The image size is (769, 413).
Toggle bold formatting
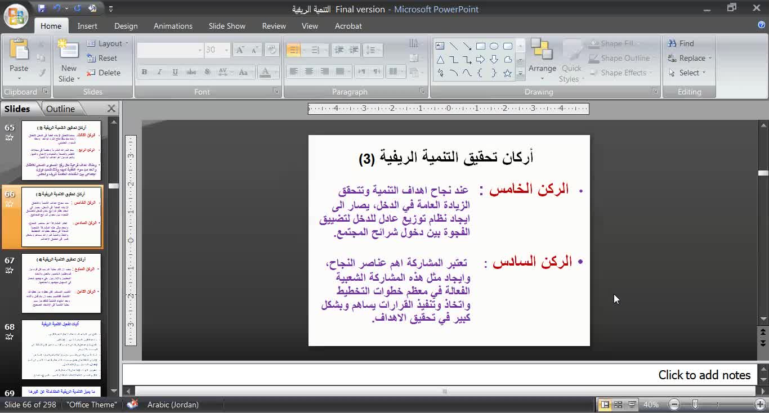tap(144, 72)
